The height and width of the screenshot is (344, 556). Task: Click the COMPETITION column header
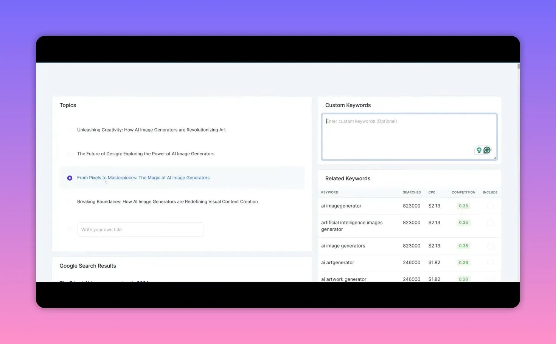click(463, 192)
